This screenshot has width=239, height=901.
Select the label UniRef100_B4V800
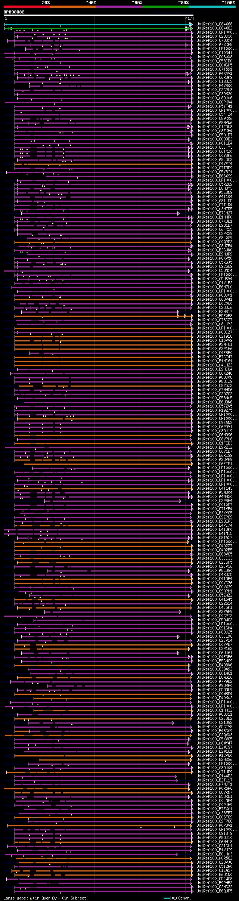pos(214,86)
